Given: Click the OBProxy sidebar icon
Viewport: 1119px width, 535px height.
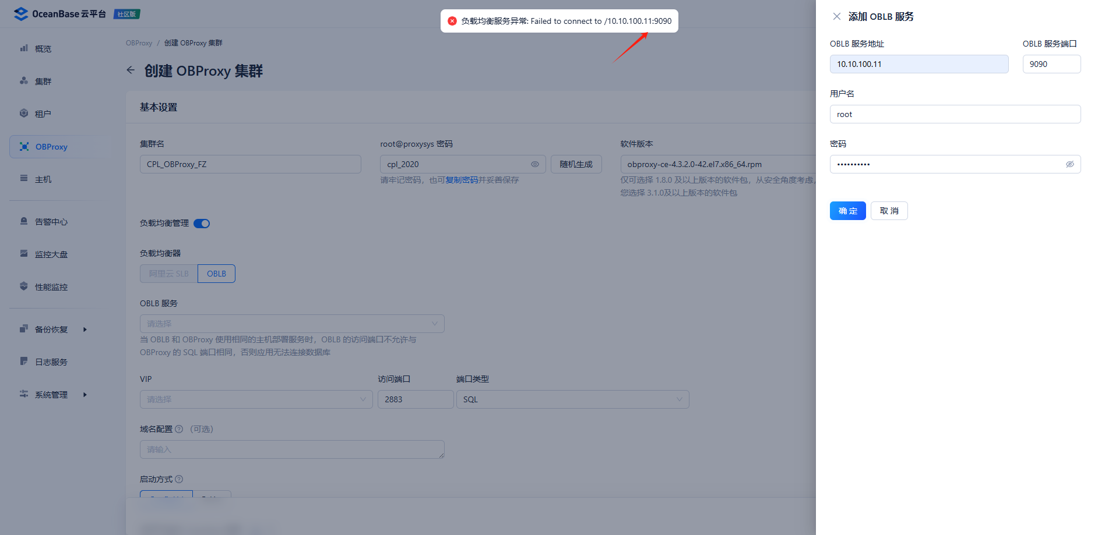Looking at the screenshot, I should [x=24, y=147].
